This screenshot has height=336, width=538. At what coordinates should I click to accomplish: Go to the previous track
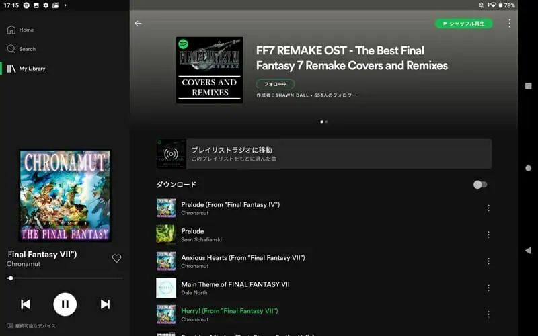point(26,304)
